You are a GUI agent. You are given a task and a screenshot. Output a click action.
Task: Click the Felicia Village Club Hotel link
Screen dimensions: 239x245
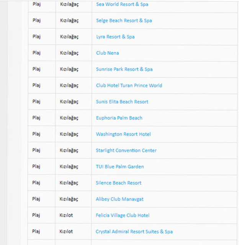pos(123,216)
